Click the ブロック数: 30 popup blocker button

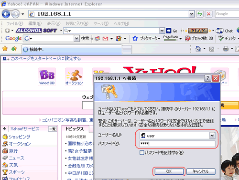pos(199,38)
